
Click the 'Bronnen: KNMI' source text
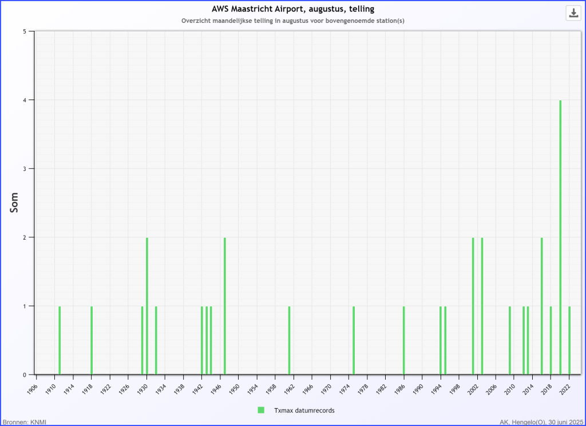(x=25, y=422)
